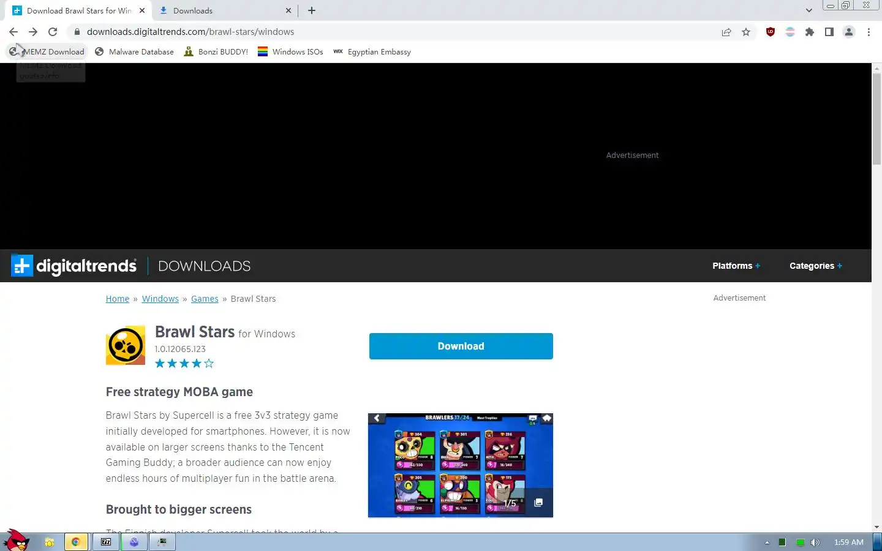Open the Egyptian Embassy bookmark
This screenshot has height=551, width=882.
(x=372, y=52)
